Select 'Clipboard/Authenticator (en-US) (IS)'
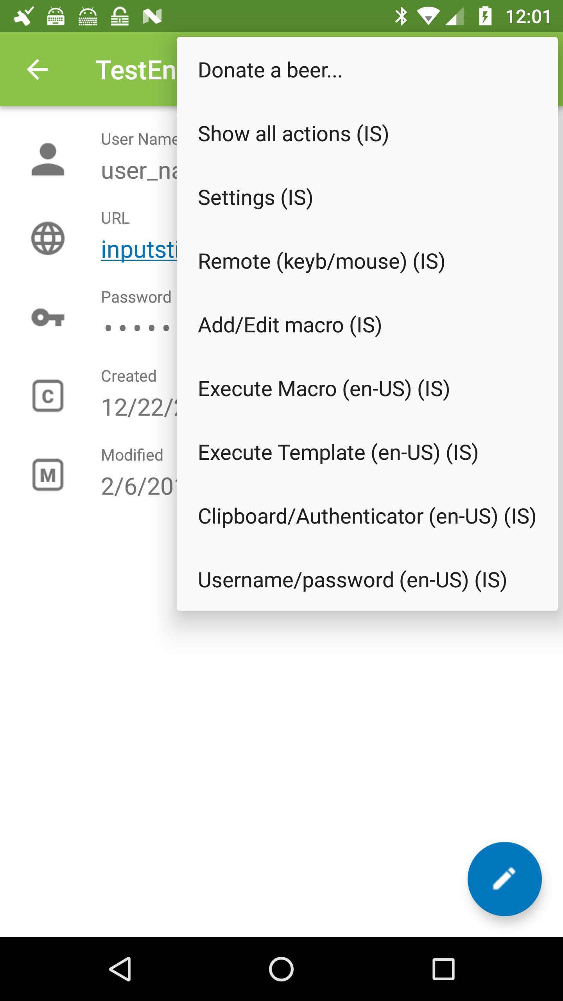 pos(367,517)
